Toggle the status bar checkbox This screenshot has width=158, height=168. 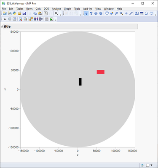coord(147,165)
